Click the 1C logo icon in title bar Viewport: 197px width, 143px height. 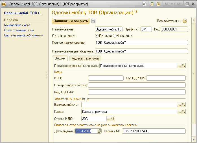[x=4, y=4]
